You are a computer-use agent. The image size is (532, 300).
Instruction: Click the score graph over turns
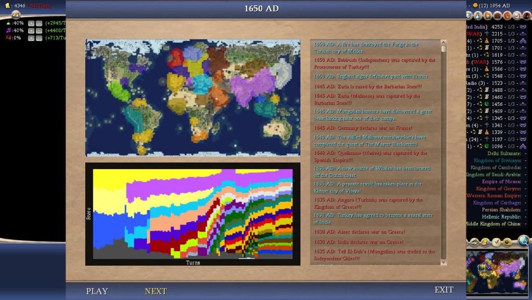point(193,214)
